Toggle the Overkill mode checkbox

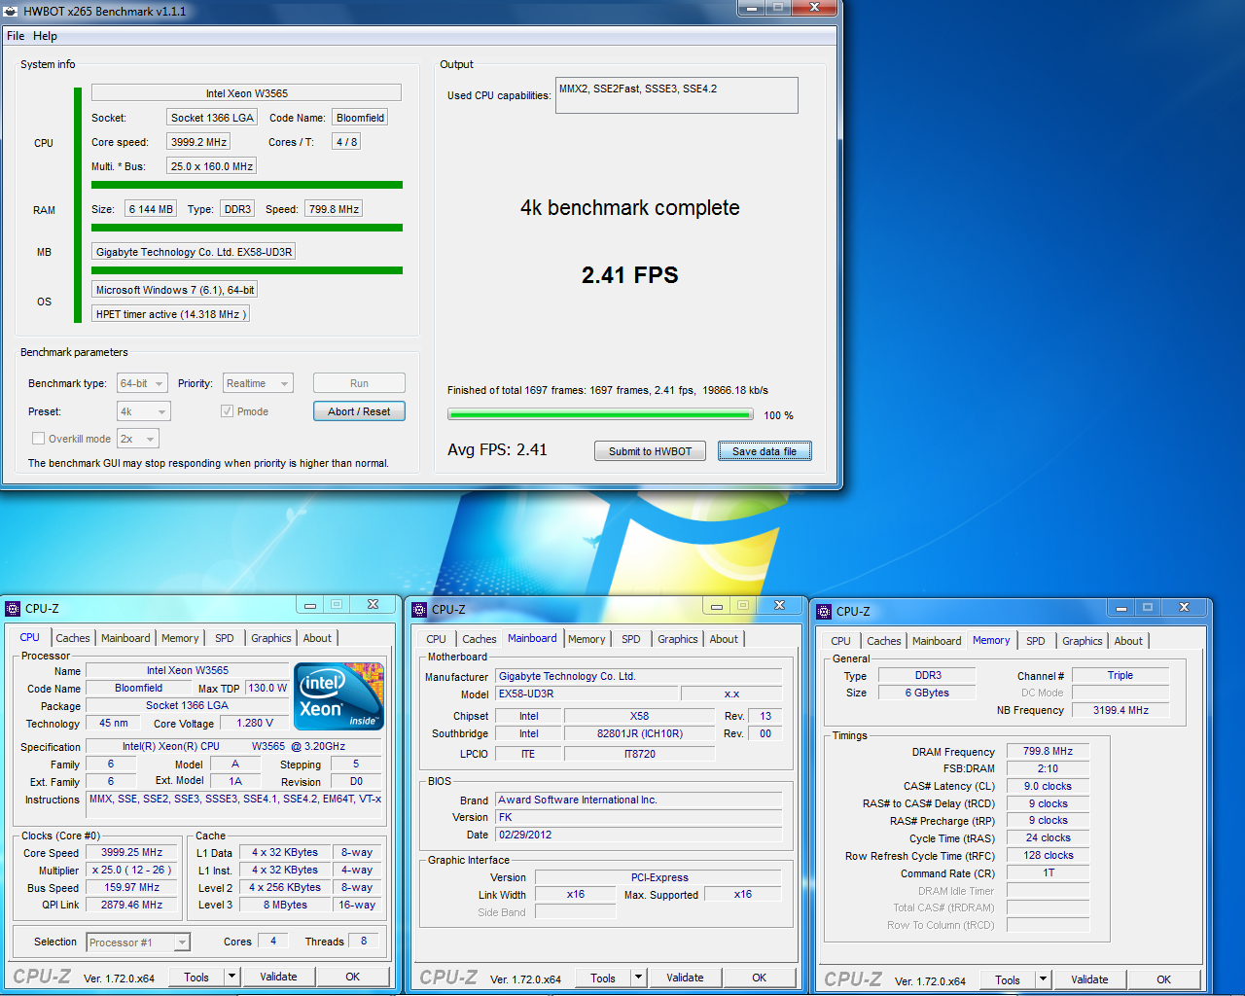pos(39,439)
